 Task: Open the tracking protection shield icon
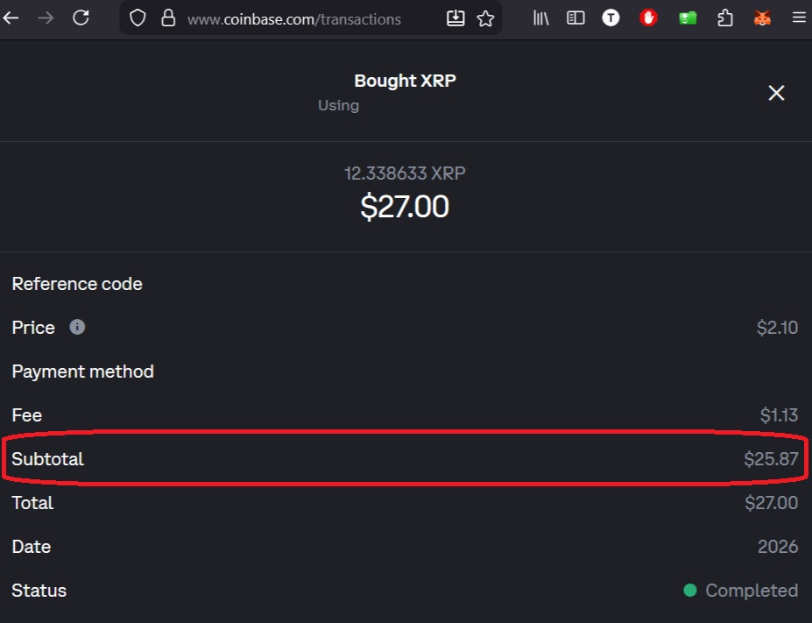click(138, 18)
